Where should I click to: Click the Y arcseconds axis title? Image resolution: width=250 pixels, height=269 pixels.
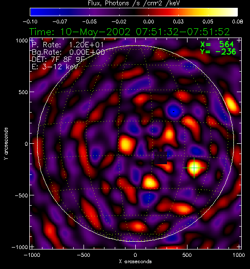pos(6,144)
